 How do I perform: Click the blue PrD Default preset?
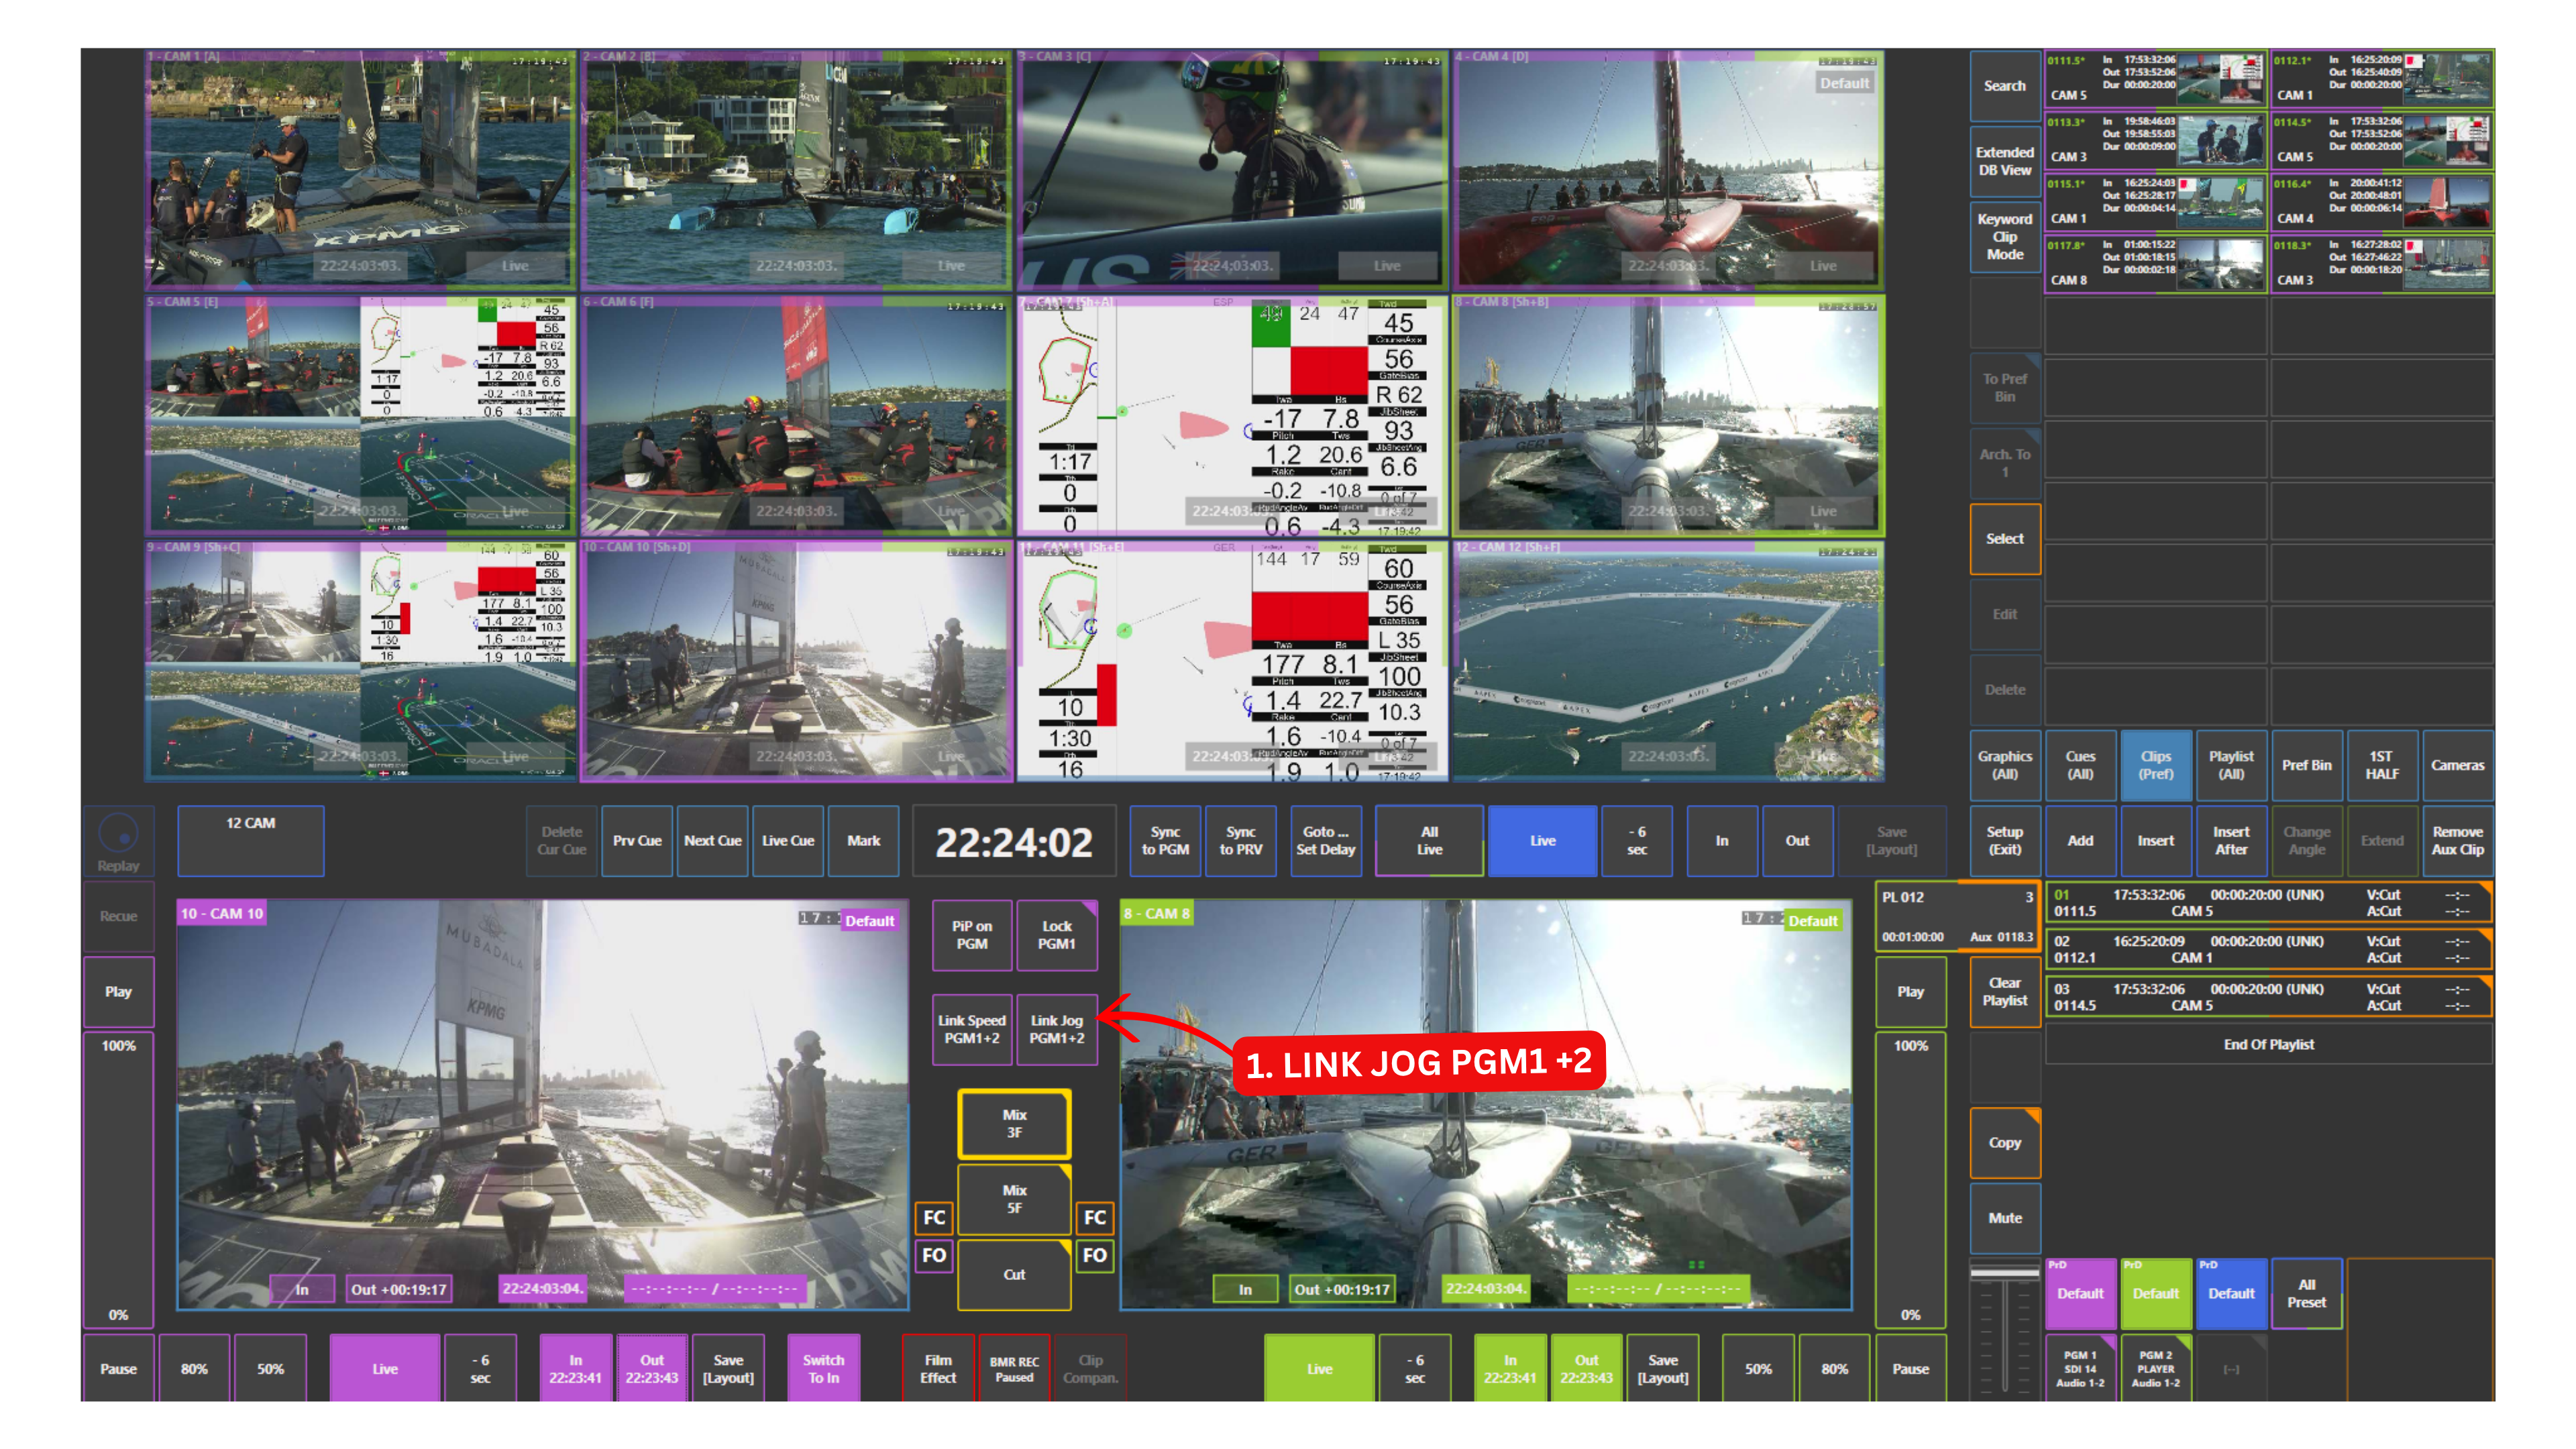click(x=2231, y=1293)
